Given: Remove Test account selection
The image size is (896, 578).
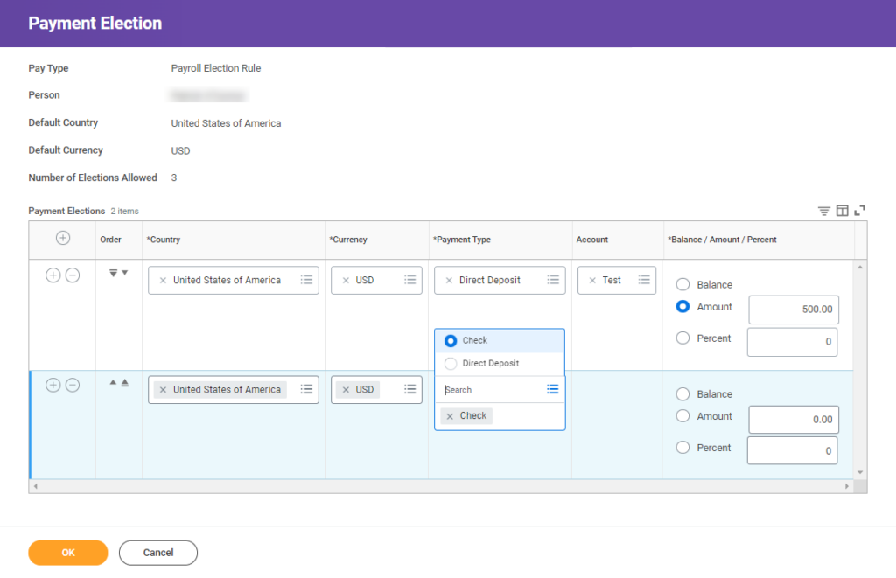Looking at the screenshot, I should (x=592, y=281).
